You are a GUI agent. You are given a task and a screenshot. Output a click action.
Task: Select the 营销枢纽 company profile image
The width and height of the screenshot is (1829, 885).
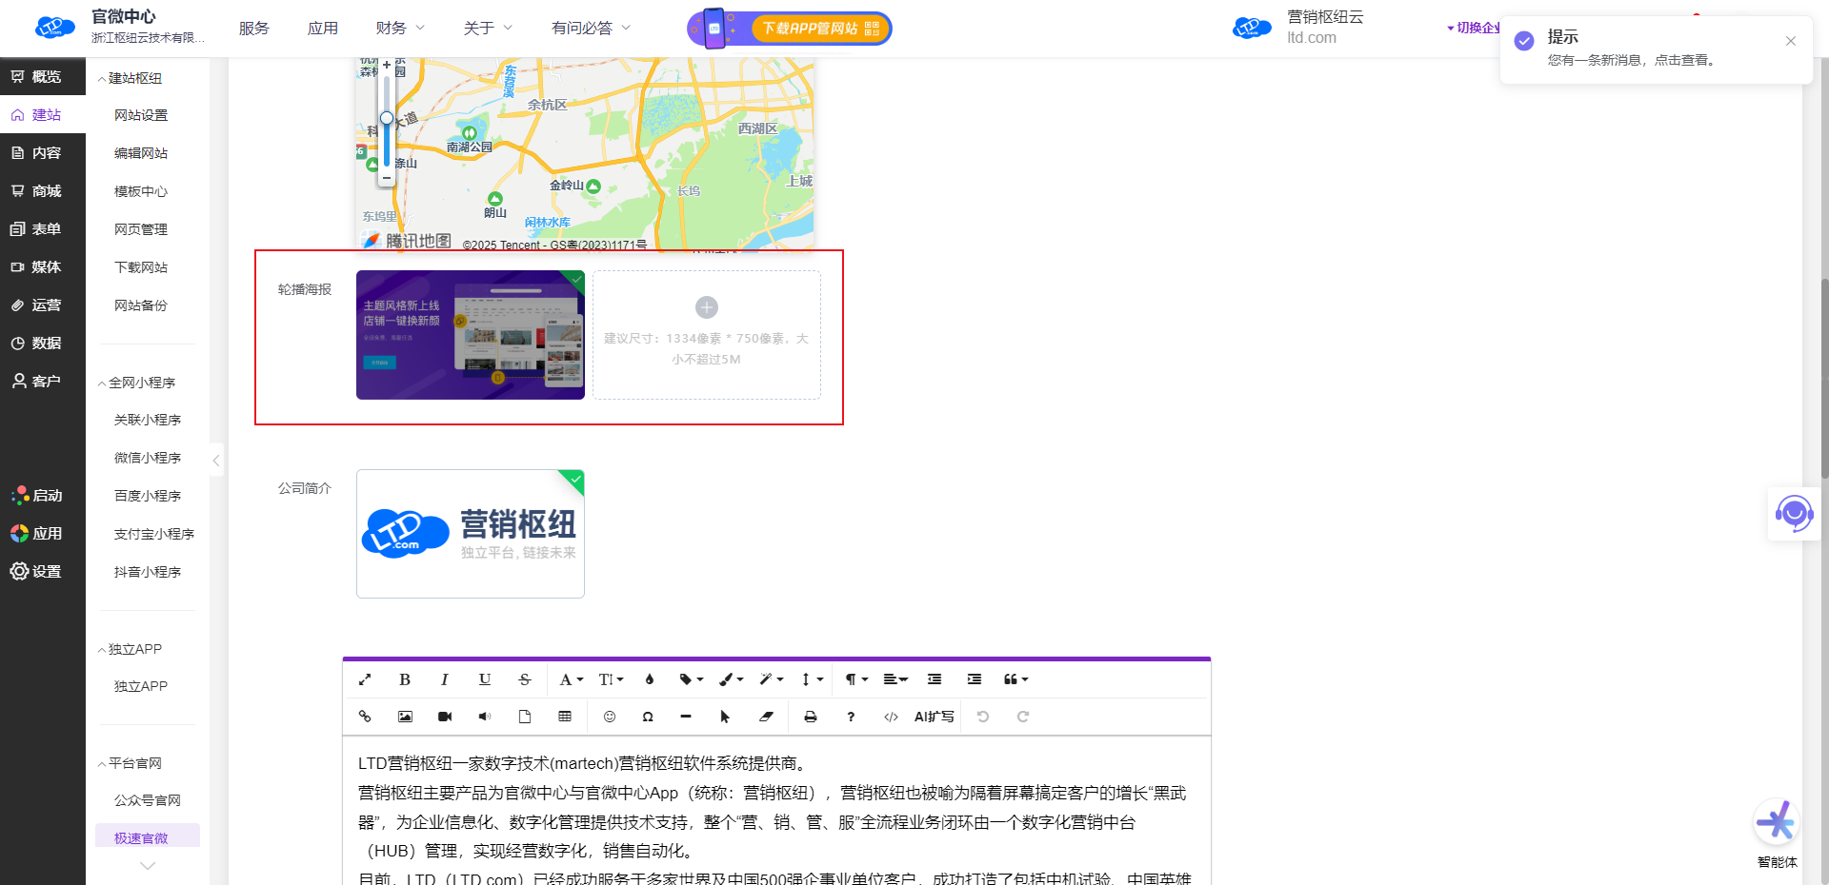pyautogui.click(x=471, y=534)
